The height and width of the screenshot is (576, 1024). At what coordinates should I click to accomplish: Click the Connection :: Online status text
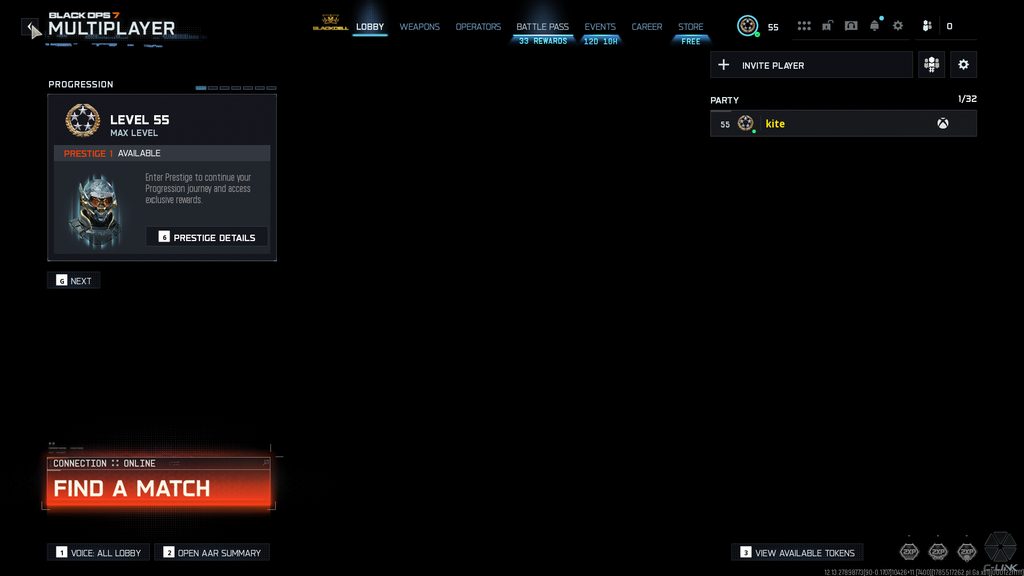[105, 463]
